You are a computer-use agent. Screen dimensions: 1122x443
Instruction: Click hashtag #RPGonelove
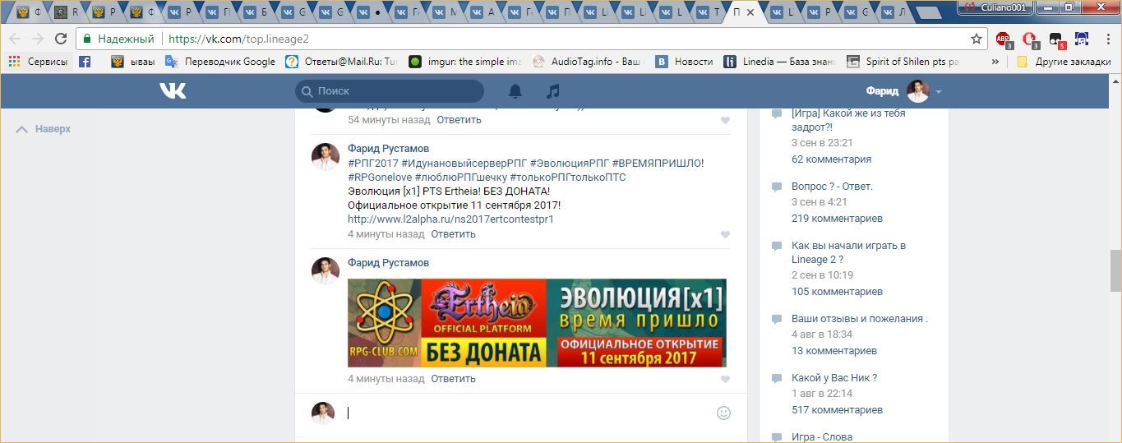point(380,178)
